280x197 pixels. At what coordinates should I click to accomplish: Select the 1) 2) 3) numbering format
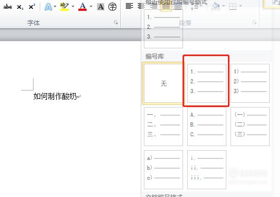[x=250, y=83]
